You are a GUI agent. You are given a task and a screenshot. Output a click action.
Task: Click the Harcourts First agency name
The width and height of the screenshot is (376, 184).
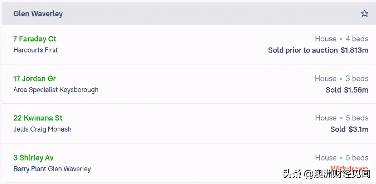point(36,50)
